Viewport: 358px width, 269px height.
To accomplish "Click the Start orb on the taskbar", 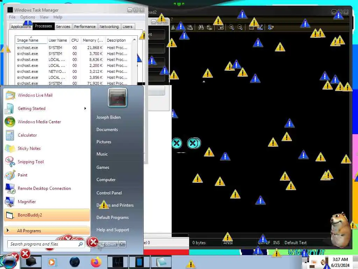I will (9, 261).
